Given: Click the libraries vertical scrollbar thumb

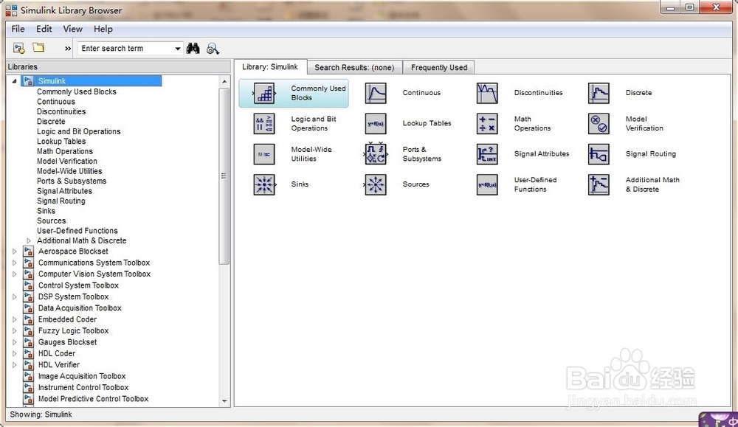Looking at the screenshot, I should pyautogui.click(x=224, y=176).
